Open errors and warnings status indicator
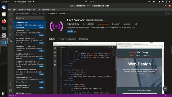Image resolution: width=172 pixels, height=97 pixels. click(x=13, y=96)
